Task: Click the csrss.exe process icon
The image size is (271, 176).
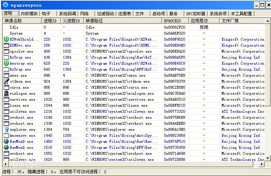Action: click(6, 87)
